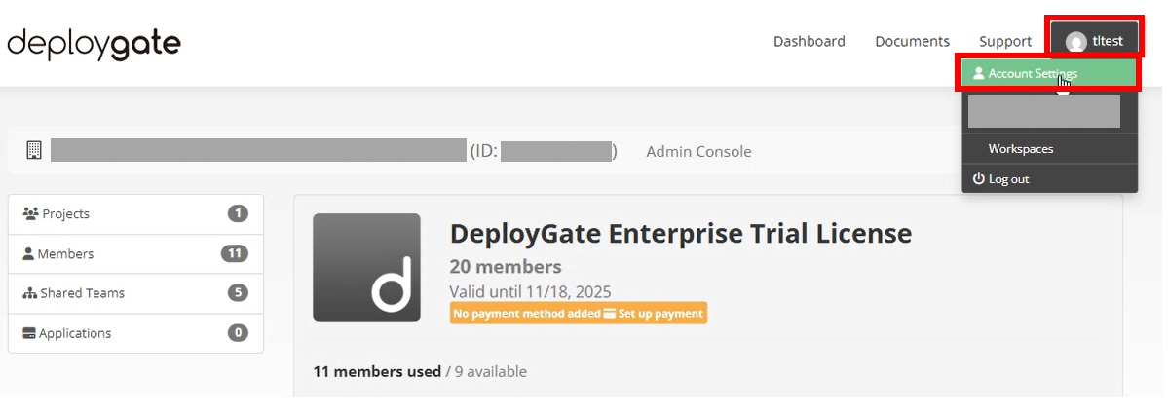Click the deploygate logo

pyautogui.click(x=94, y=44)
